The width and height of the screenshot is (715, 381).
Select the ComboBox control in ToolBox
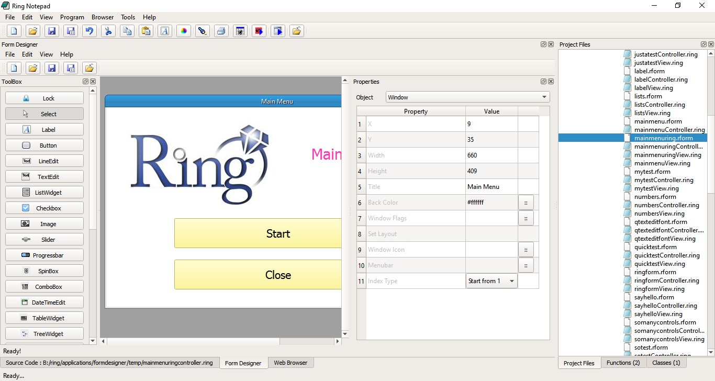coord(44,286)
